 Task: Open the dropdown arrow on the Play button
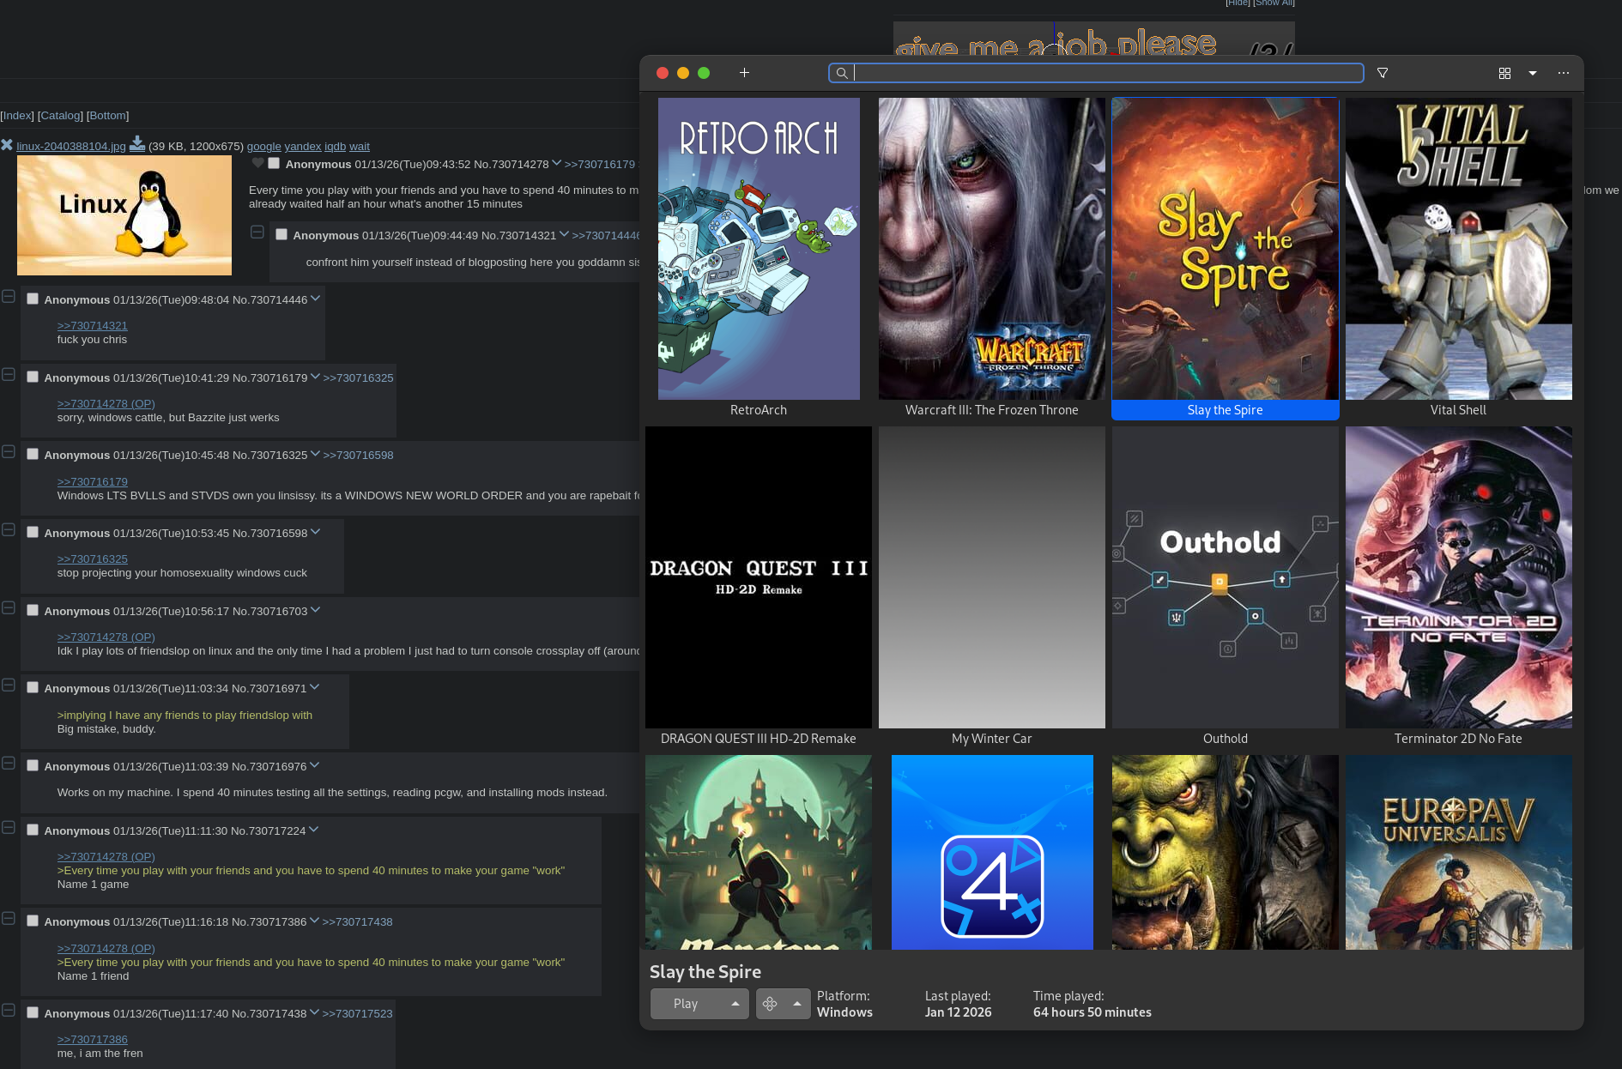pos(735,1004)
